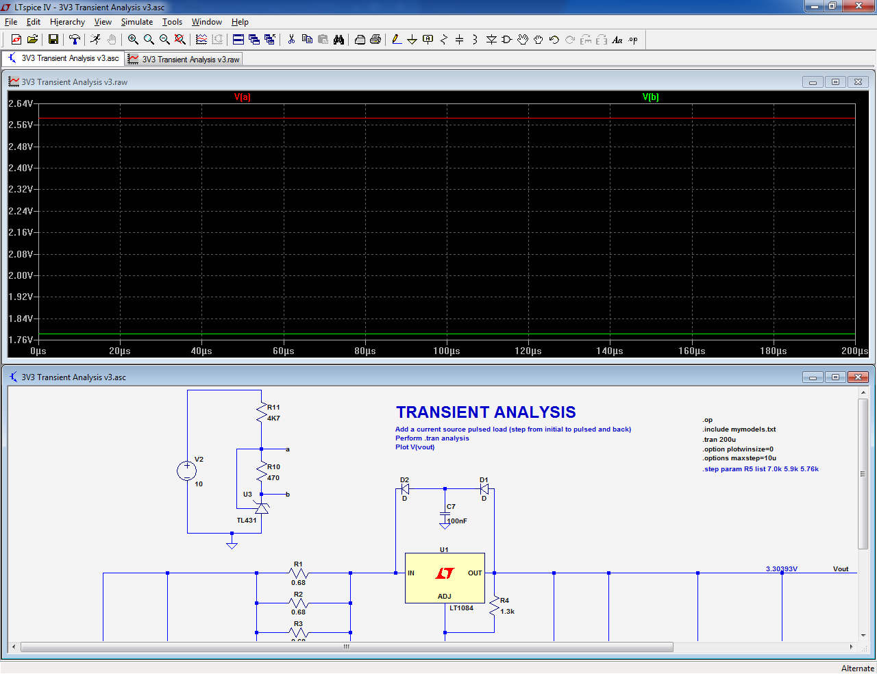Image resolution: width=877 pixels, height=674 pixels.
Task: Click the .step param R5 list directive
Action: [761, 469]
